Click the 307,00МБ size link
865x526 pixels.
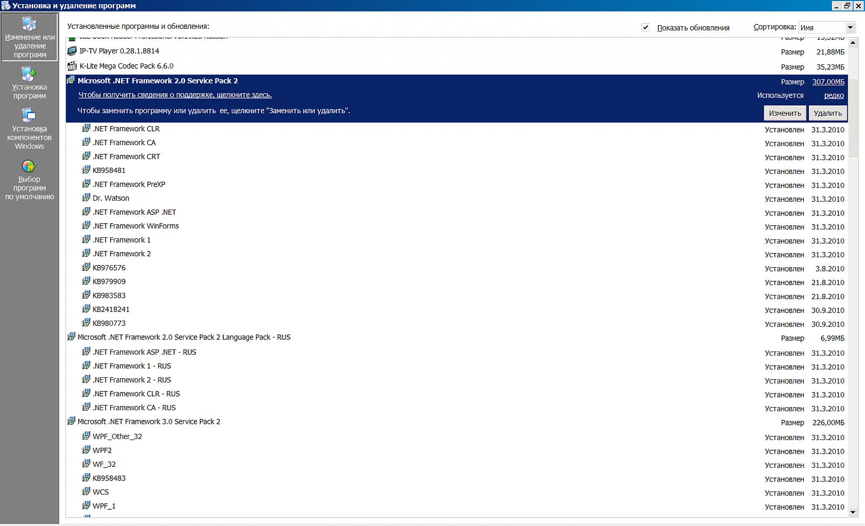pyautogui.click(x=828, y=82)
